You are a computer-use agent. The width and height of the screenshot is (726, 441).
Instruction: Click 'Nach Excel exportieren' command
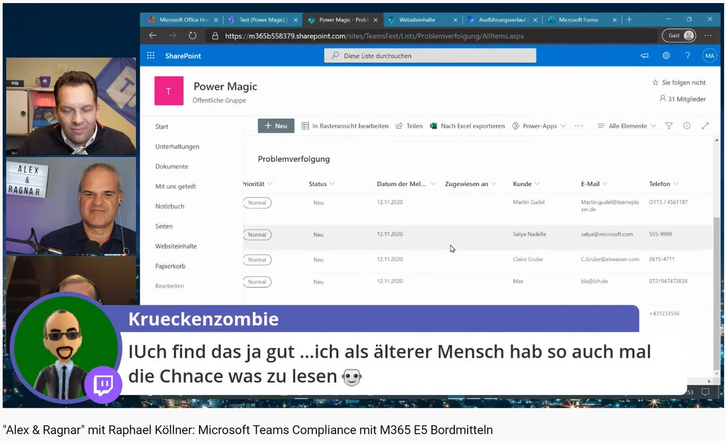click(x=467, y=126)
